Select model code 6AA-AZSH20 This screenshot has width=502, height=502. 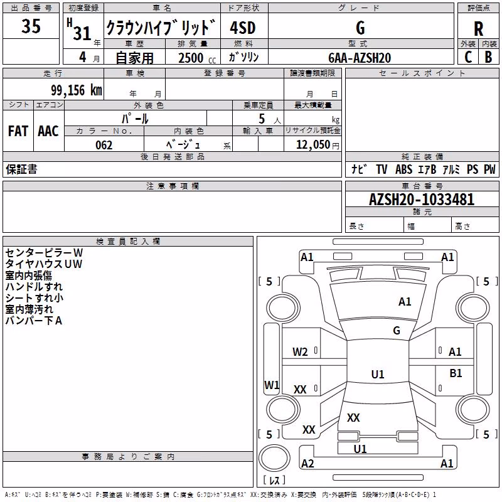coord(360,58)
